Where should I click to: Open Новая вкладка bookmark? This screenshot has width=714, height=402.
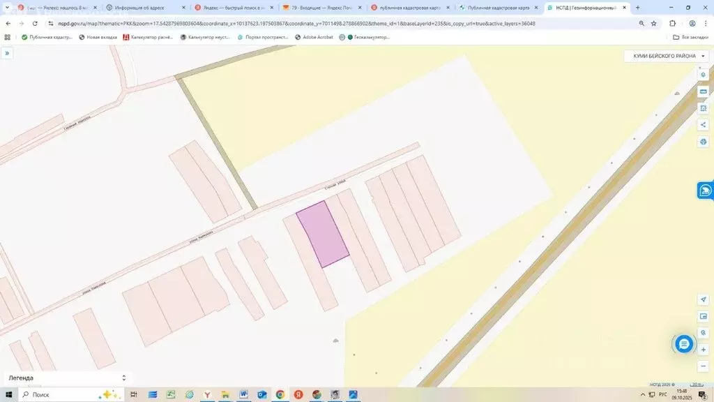tap(98, 38)
